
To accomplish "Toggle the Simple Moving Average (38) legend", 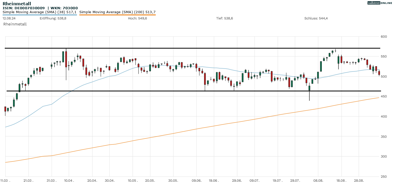I will click(x=39, y=12).
